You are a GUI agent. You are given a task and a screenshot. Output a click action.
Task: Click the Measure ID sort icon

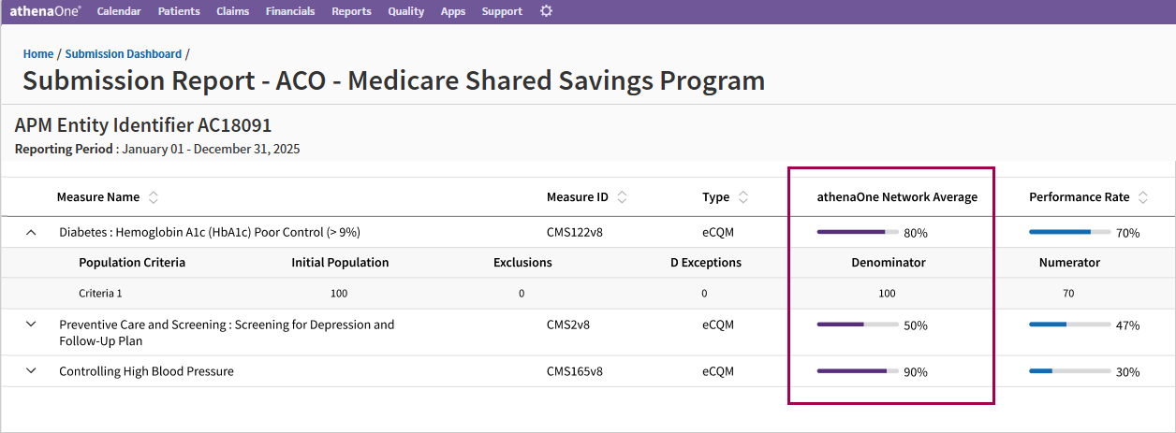coord(622,197)
